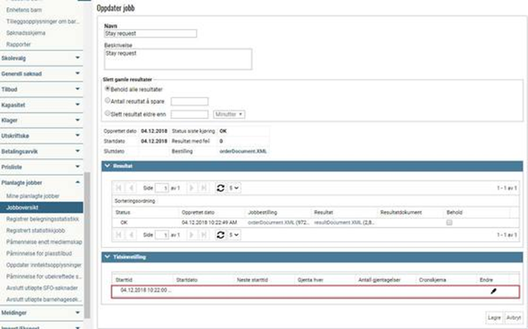
Task: Click the Navn text field
Action: click(x=150, y=34)
